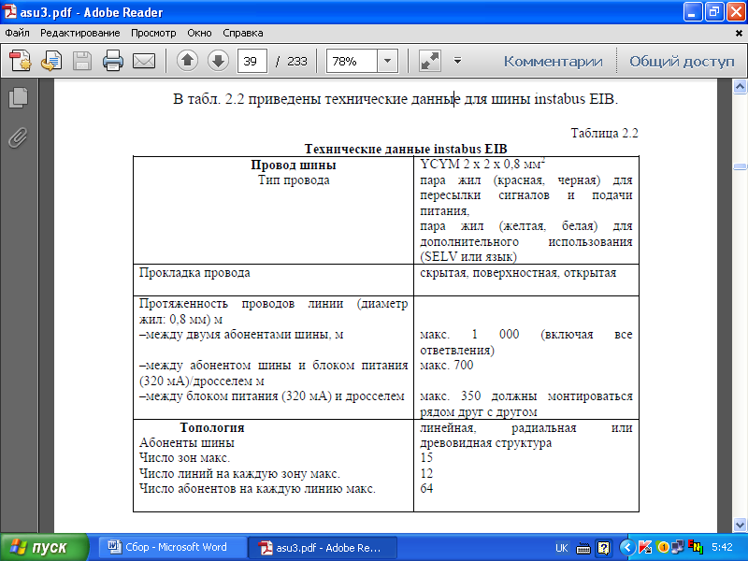This screenshot has height=561, width=748.
Task: Click the email envelope icon
Action: (144, 61)
